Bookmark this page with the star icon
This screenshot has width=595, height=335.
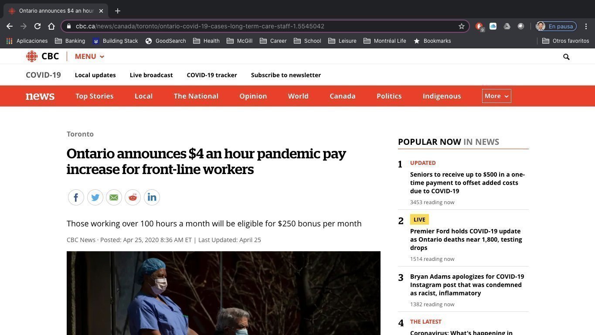point(461,26)
